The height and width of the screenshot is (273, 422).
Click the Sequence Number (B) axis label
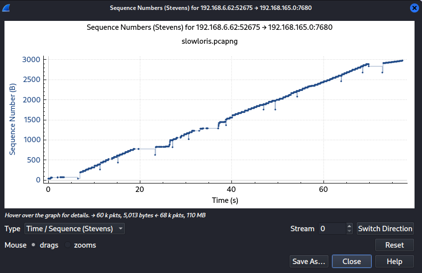(13, 119)
